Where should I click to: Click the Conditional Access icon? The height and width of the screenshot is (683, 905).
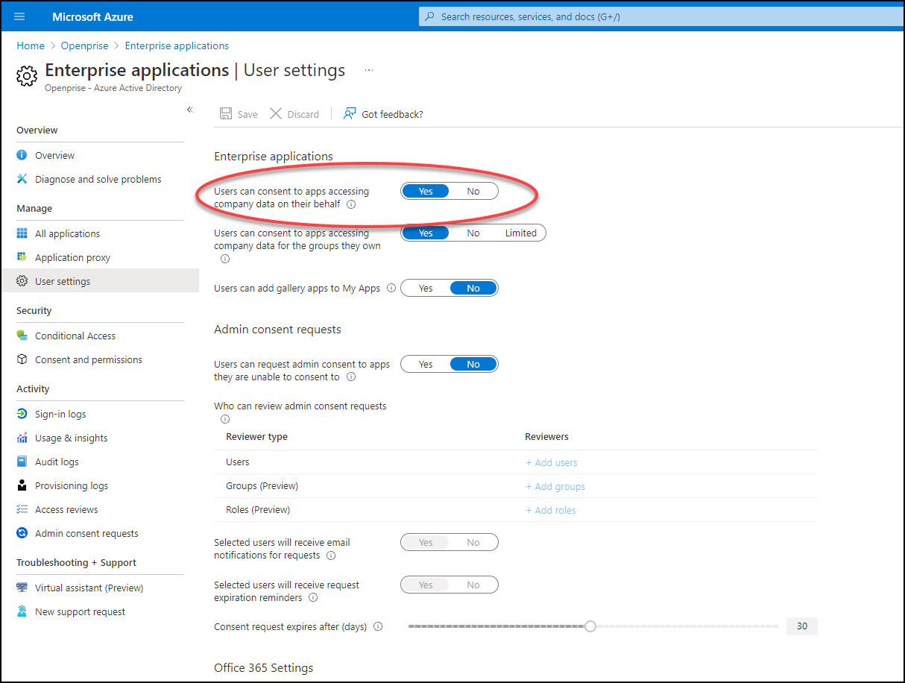[22, 336]
